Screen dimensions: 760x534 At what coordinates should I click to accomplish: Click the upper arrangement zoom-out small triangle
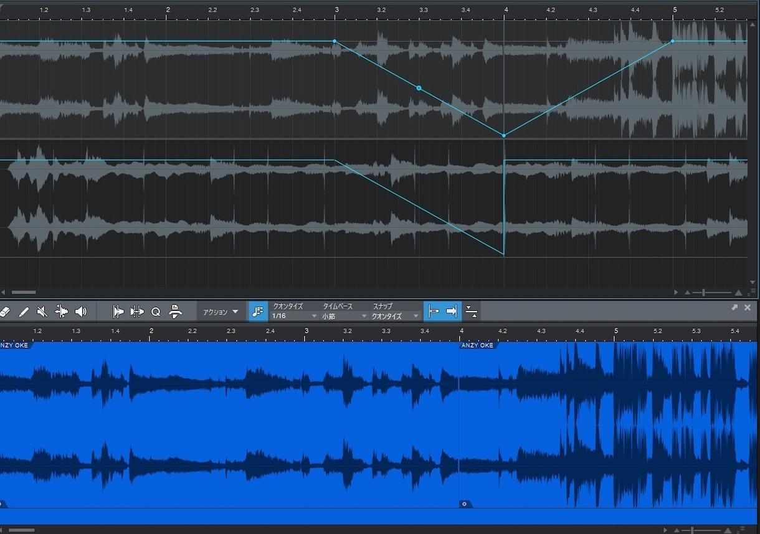point(687,292)
